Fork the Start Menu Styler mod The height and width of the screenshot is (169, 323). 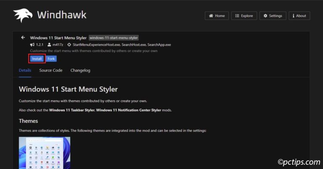coord(51,59)
